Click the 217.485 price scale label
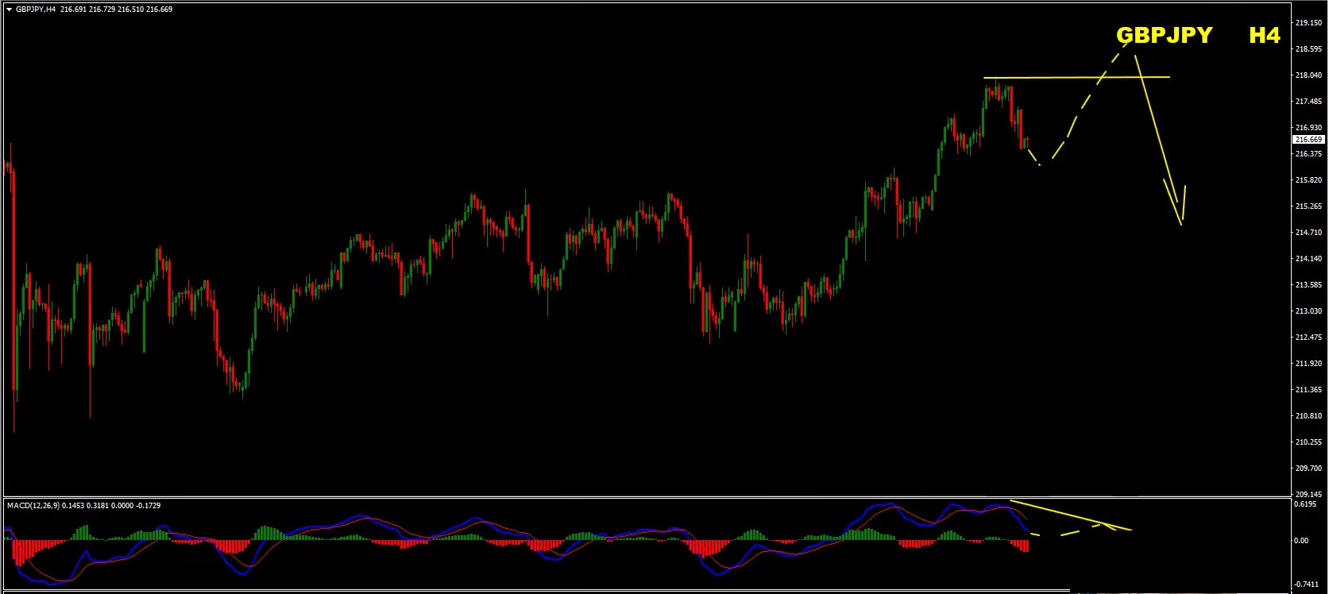This screenshot has width=1329, height=594. click(1308, 102)
